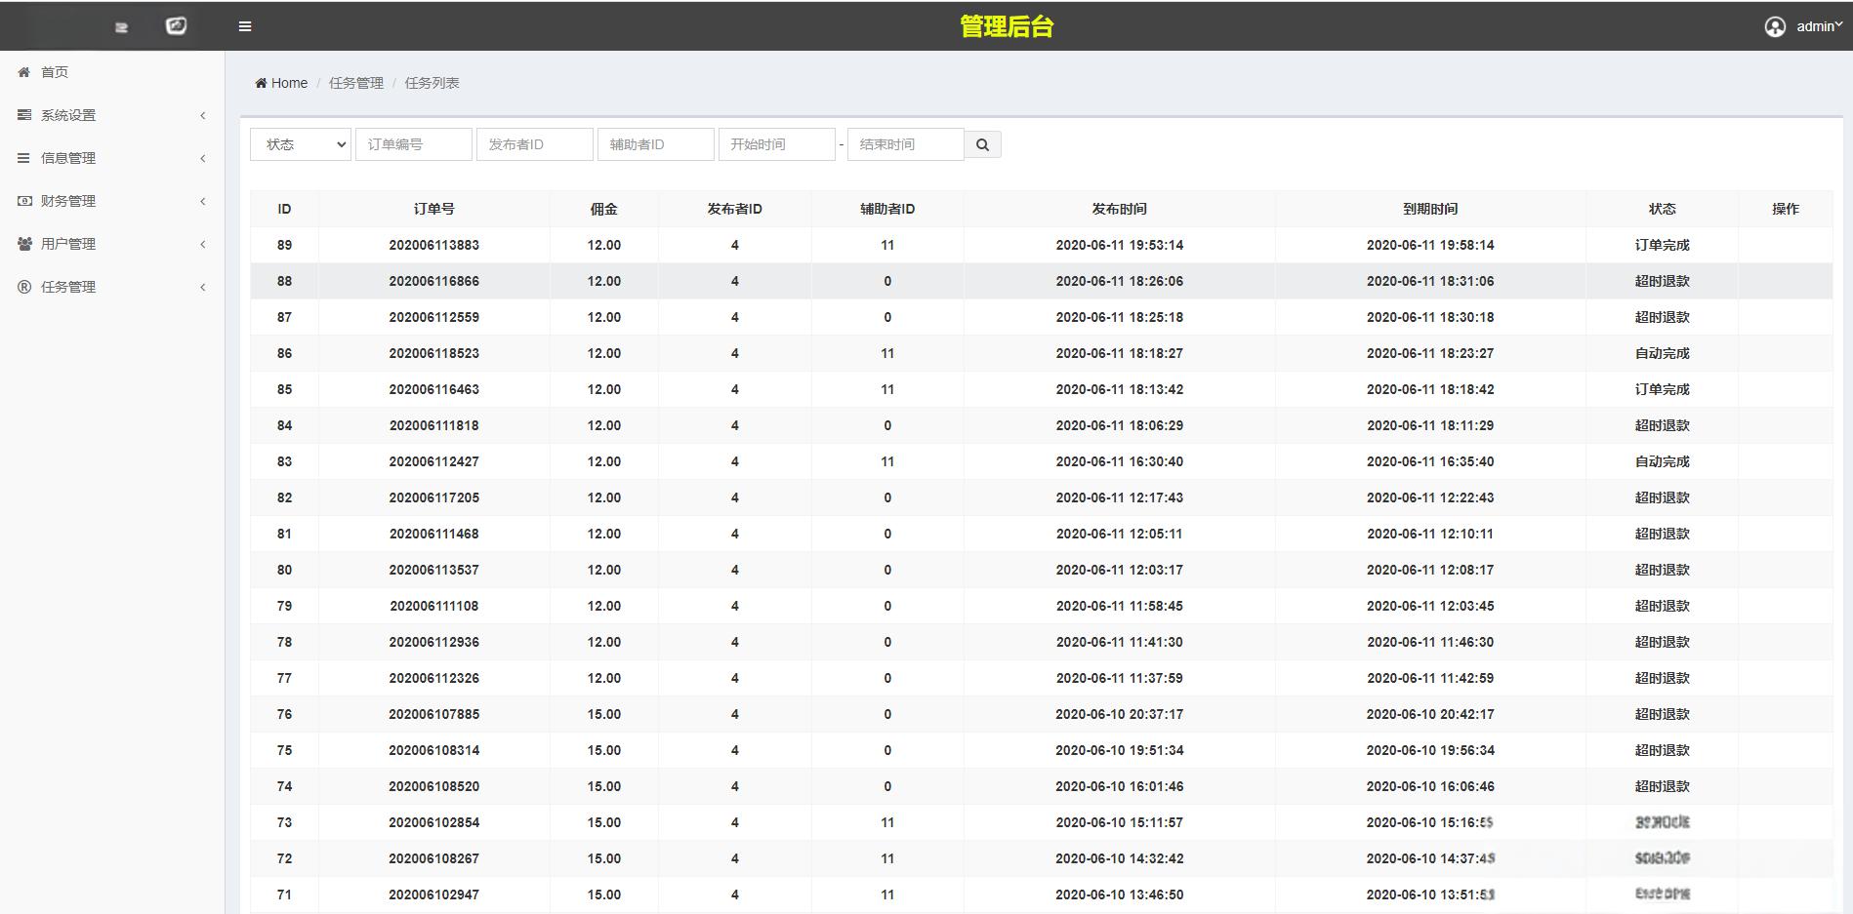Viewport: 1853px width, 914px height.
Task: Click the 佣金 column header
Action: pos(604,209)
